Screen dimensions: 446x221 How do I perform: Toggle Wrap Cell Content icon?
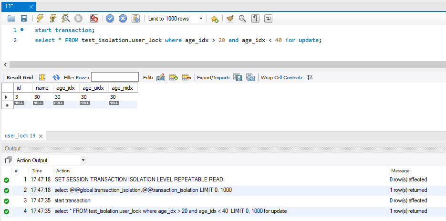click(x=310, y=77)
